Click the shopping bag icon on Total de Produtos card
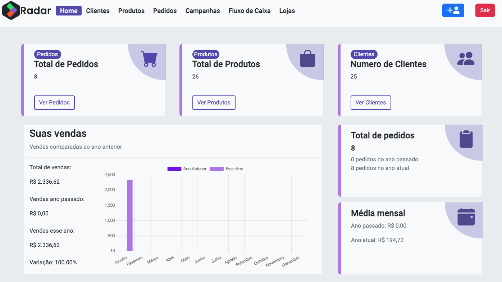 (308, 58)
